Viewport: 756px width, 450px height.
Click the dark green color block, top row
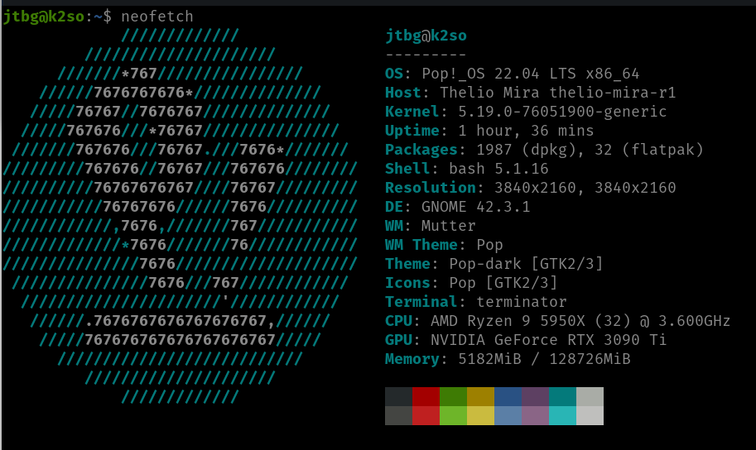point(453,396)
